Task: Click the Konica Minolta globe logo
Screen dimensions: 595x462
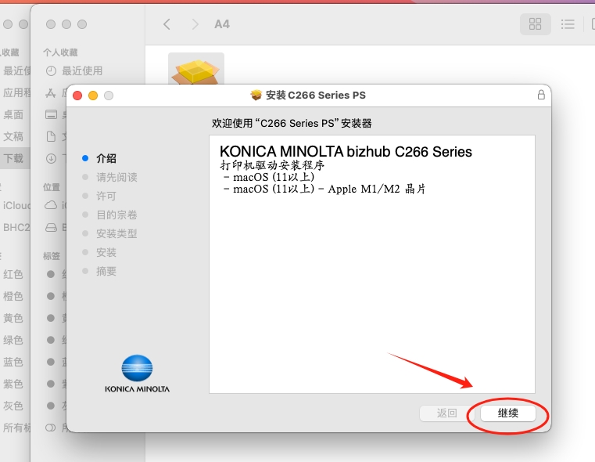Action: pyautogui.click(x=137, y=368)
